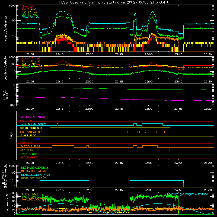
Task: Click the MAX_DET_VS_TOT legend label
Action: click(34, 199)
